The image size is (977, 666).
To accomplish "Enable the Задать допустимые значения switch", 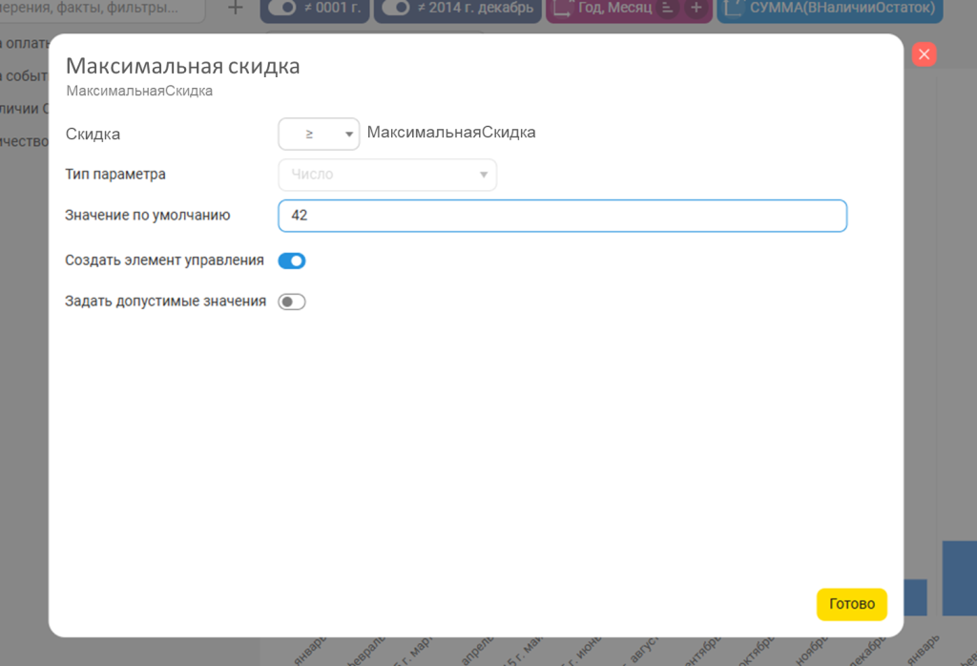I will point(291,302).
